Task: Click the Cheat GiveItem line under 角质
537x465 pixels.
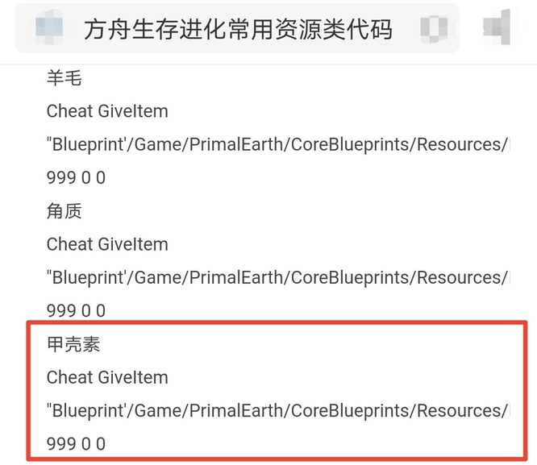Action: 107,244
